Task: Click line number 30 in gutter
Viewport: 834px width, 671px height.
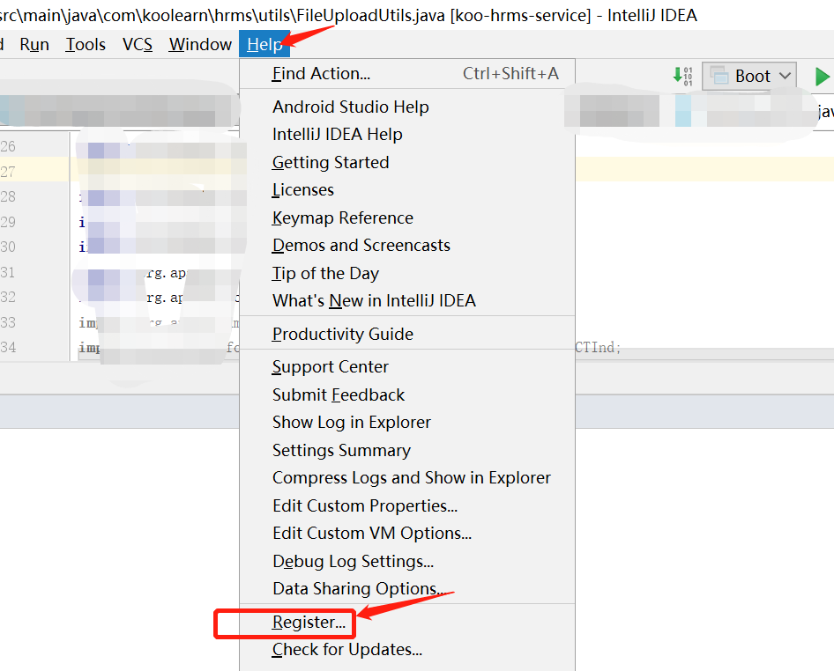Action: [8, 247]
